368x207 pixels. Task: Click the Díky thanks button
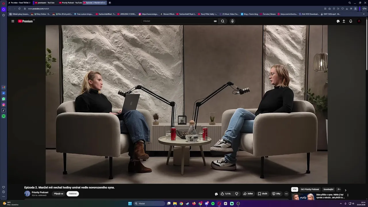(x=276, y=194)
